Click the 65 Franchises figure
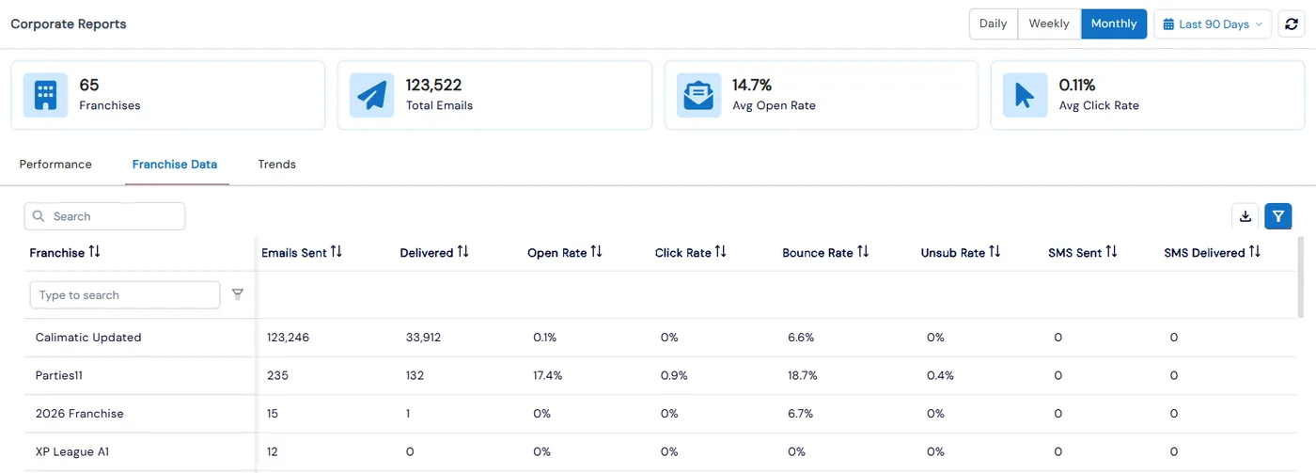The width and height of the screenshot is (1316, 473). pyautogui.click(x=89, y=85)
